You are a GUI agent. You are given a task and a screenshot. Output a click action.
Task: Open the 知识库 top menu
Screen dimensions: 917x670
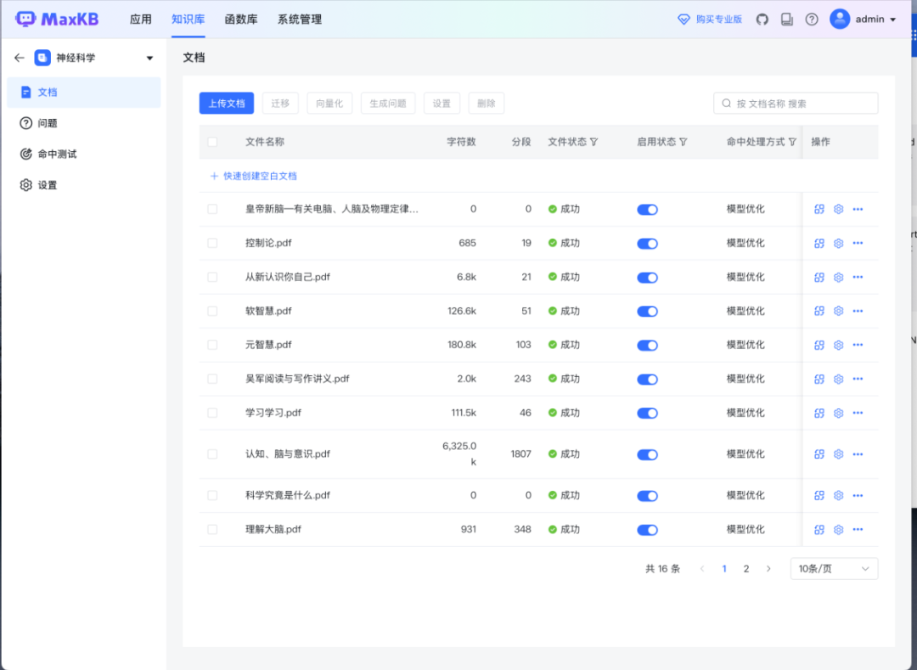(x=188, y=20)
